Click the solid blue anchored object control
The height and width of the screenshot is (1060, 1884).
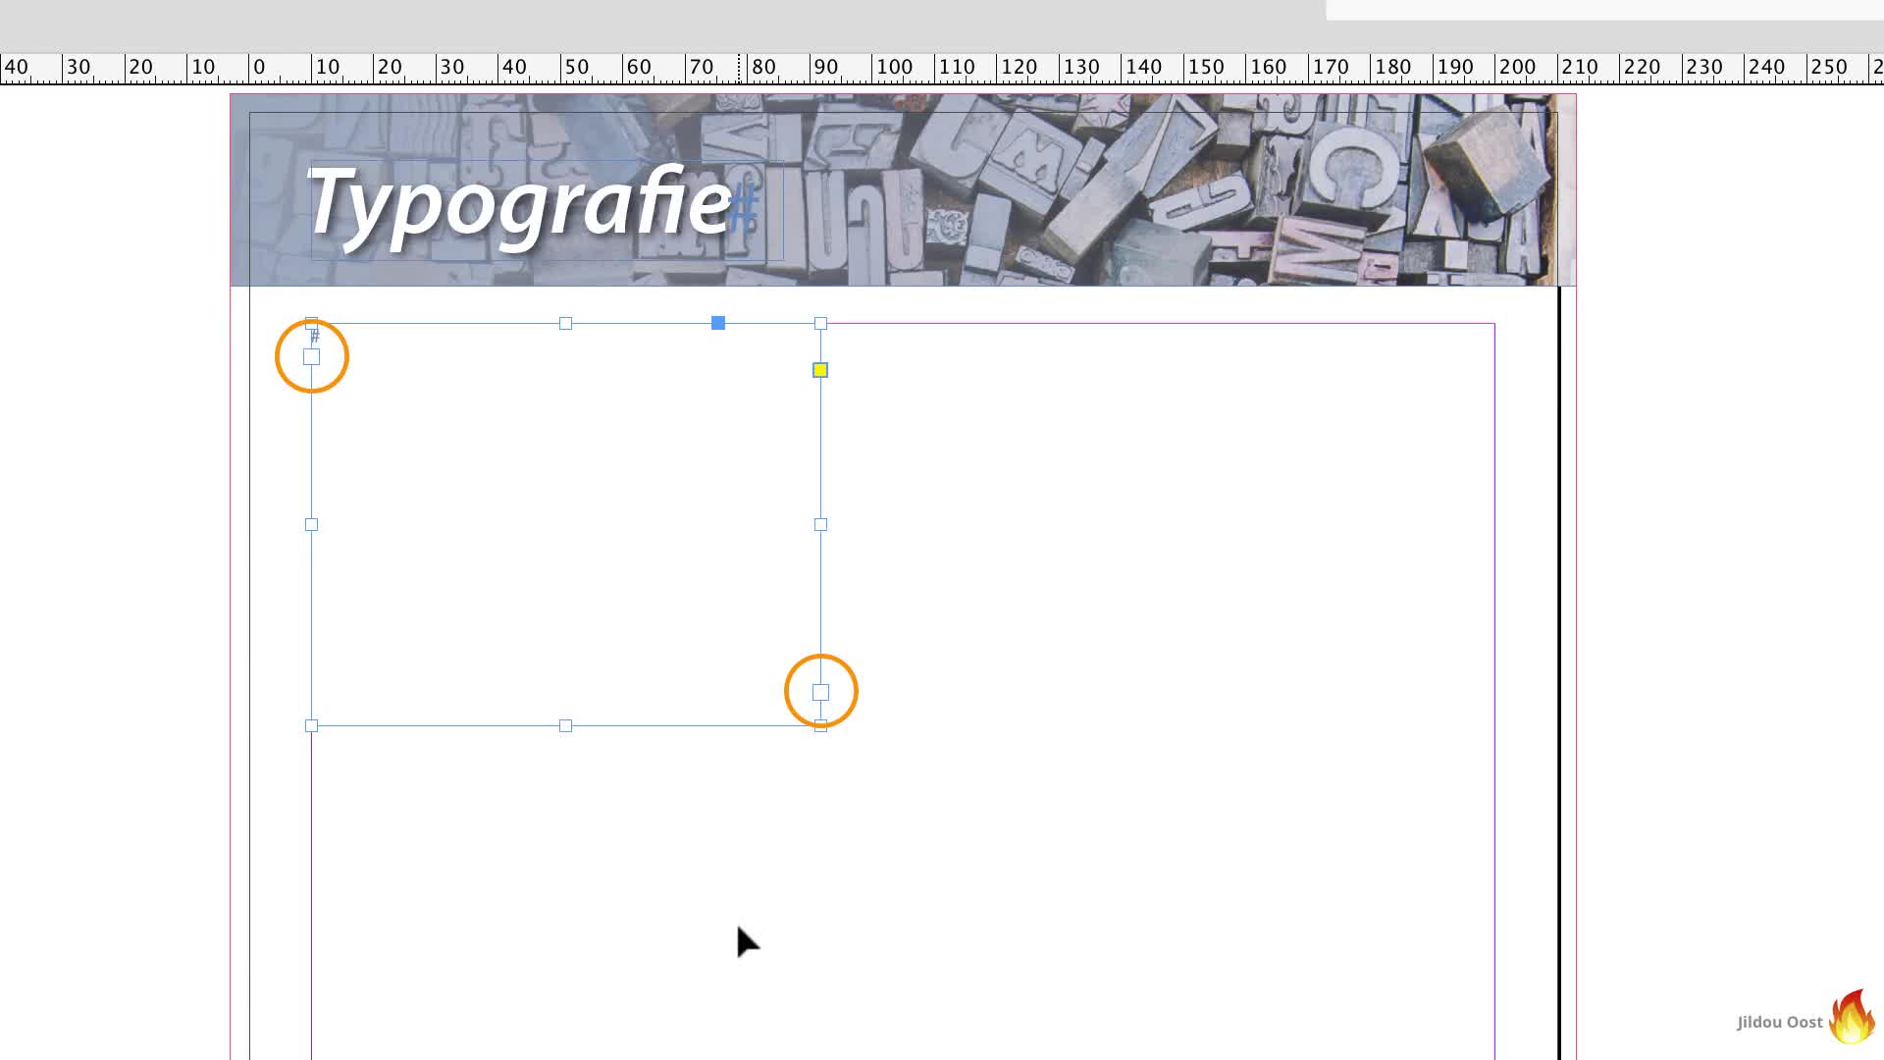coord(718,323)
